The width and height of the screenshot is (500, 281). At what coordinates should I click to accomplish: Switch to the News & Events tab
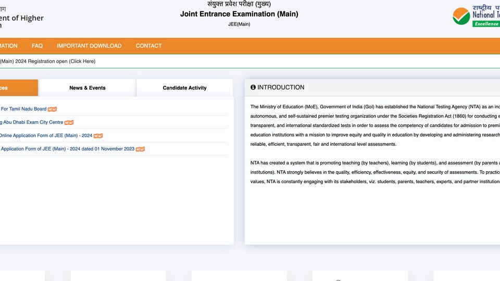tap(87, 87)
